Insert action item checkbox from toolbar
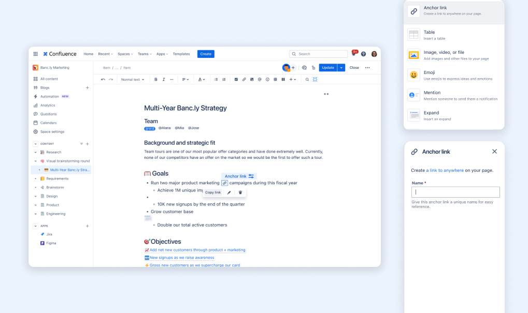The height and width of the screenshot is (313, 528). [x=236, y=79]
